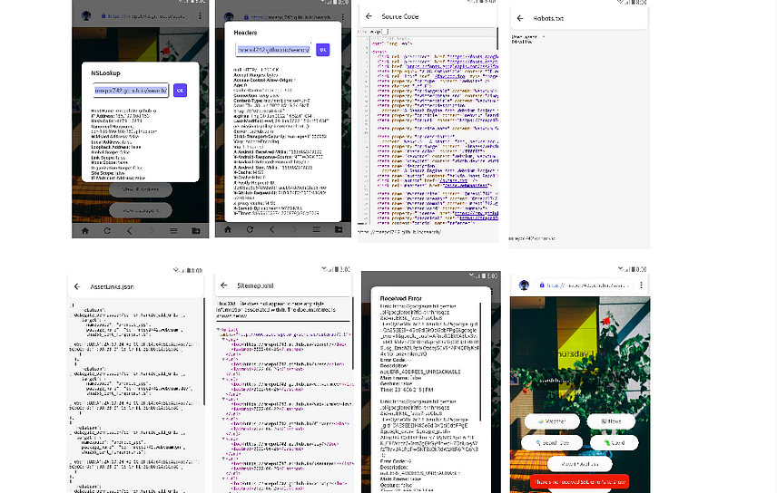The height and width of the screenshot is (493, 777).
Task: Tap the Covid button on the home screen
Action: 614,442
